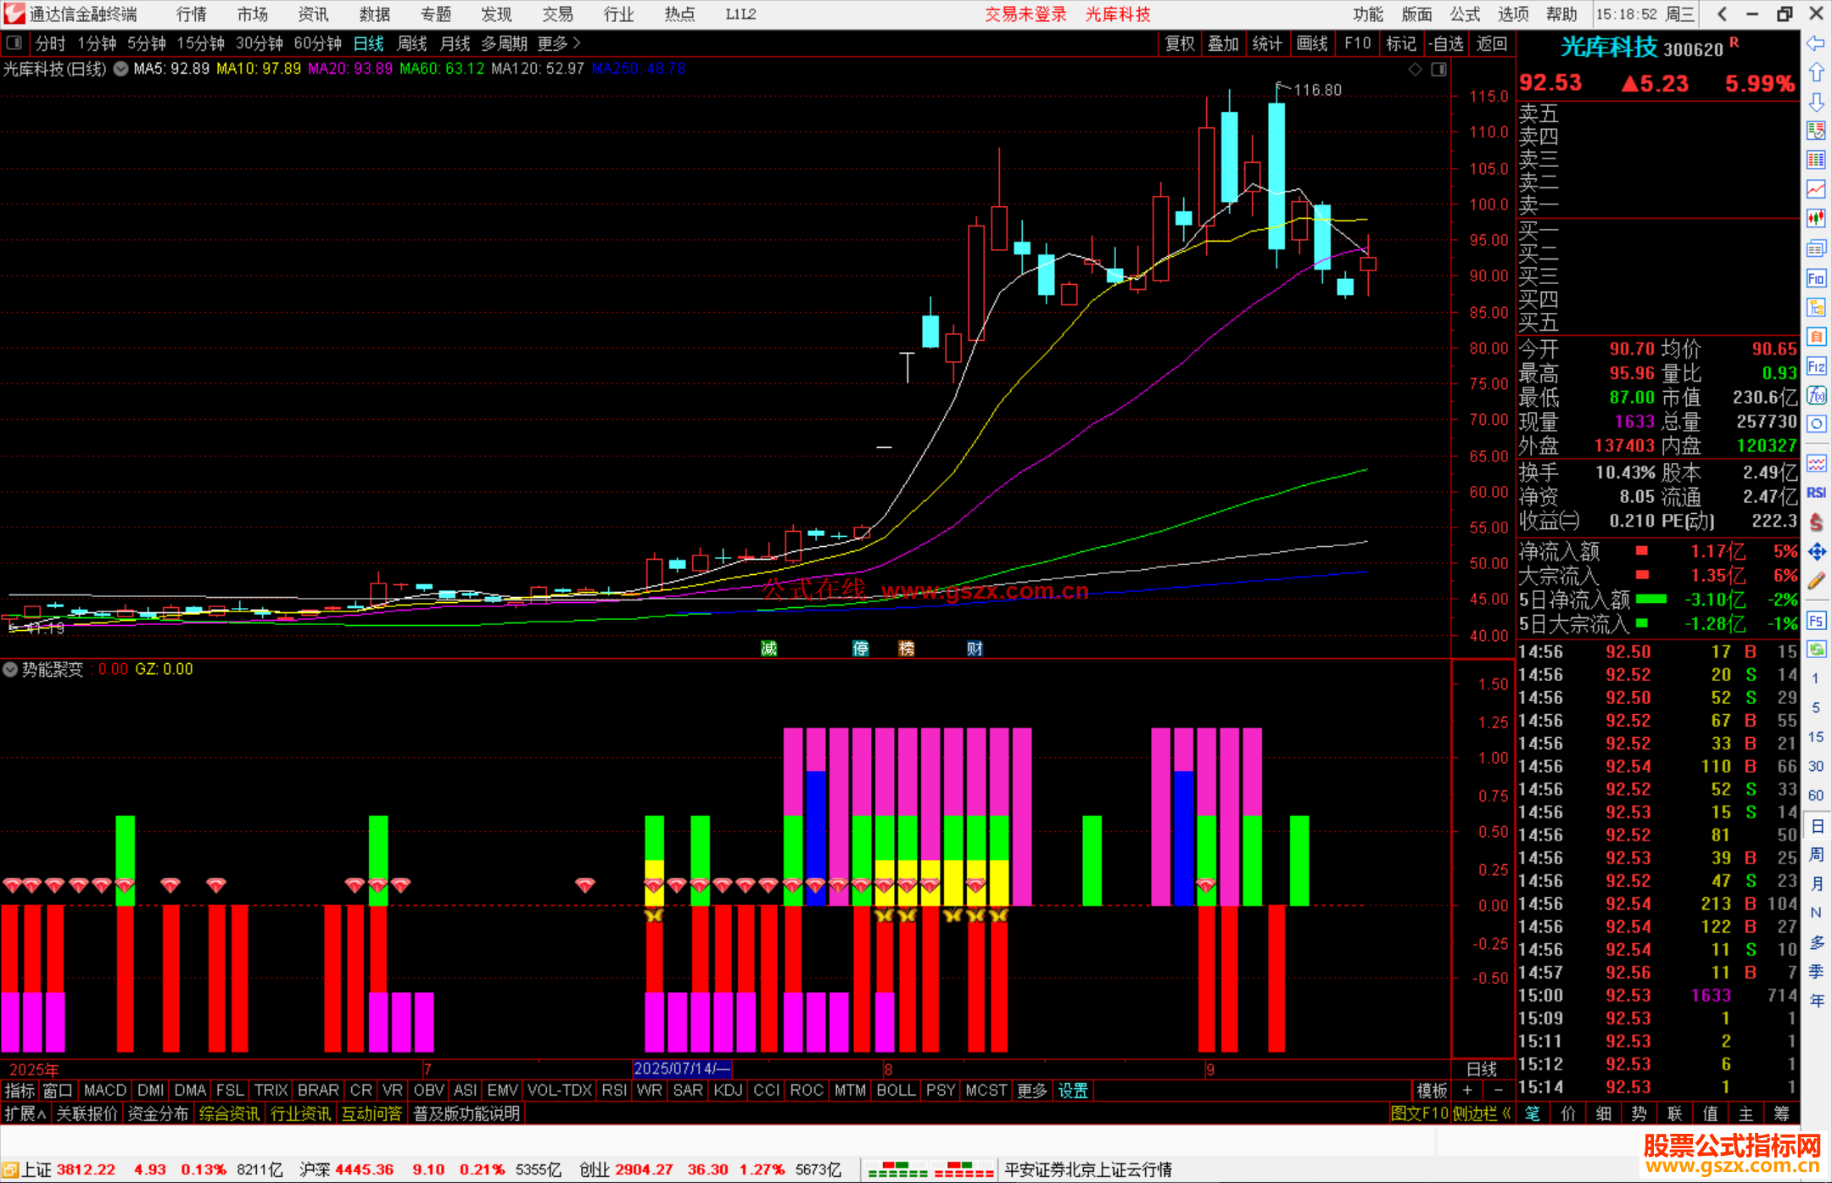Select the 15 minute period button in the sidebar
Viewport: 1832px width, 1183px height.
tap(1816, 737)
